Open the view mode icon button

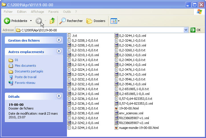pos(114,21)
